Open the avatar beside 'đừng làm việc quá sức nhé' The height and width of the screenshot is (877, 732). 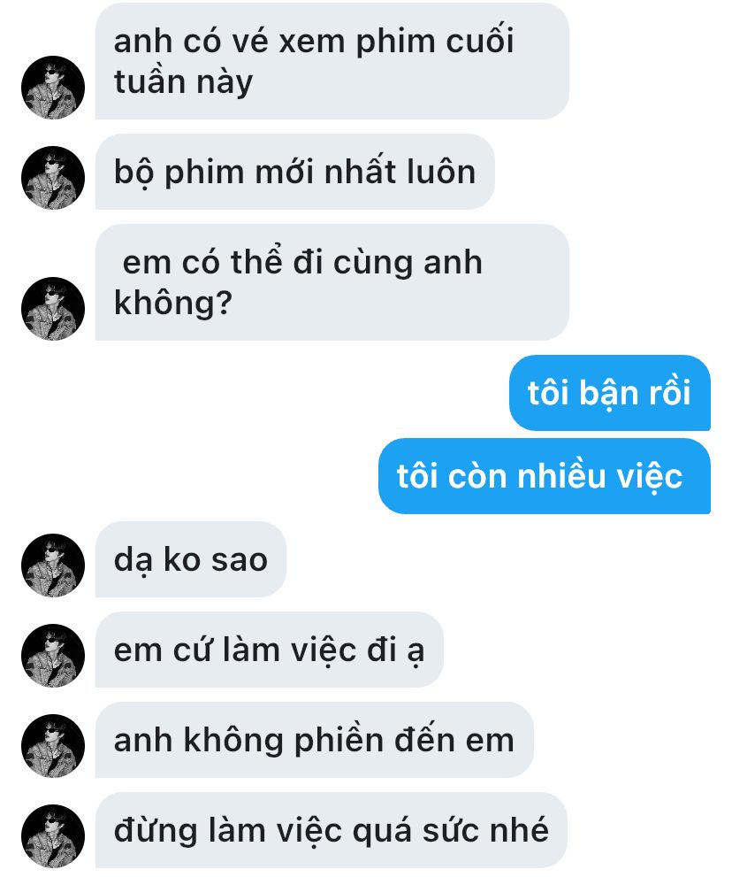pos(53,836)
